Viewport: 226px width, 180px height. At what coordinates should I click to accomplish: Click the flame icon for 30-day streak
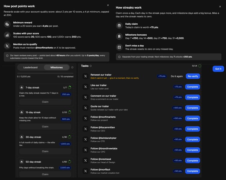pyautogui.click(x=22, y=137)
